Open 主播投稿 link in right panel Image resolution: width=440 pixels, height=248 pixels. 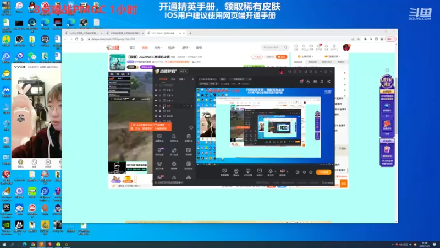pos(305,57)
